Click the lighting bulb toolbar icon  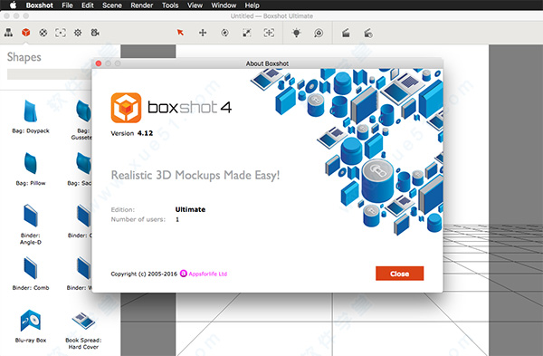pos(297,33)
